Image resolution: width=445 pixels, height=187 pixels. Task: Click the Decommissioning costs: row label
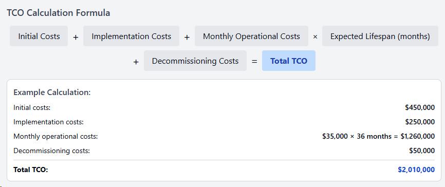[x=52, y=151]
